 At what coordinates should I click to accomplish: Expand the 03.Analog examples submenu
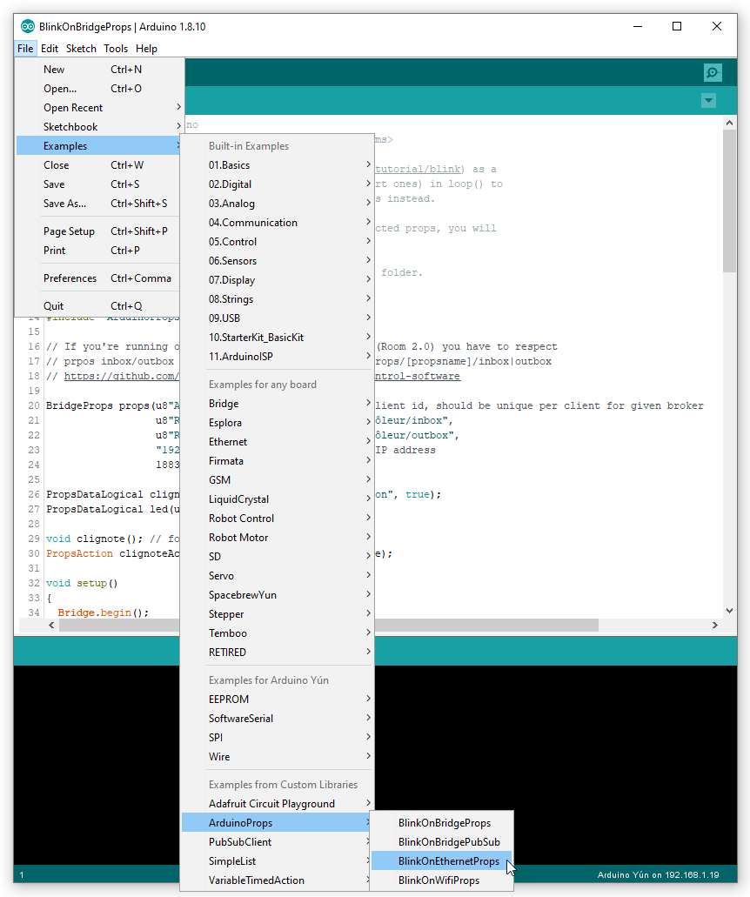[x=278, y=204]
